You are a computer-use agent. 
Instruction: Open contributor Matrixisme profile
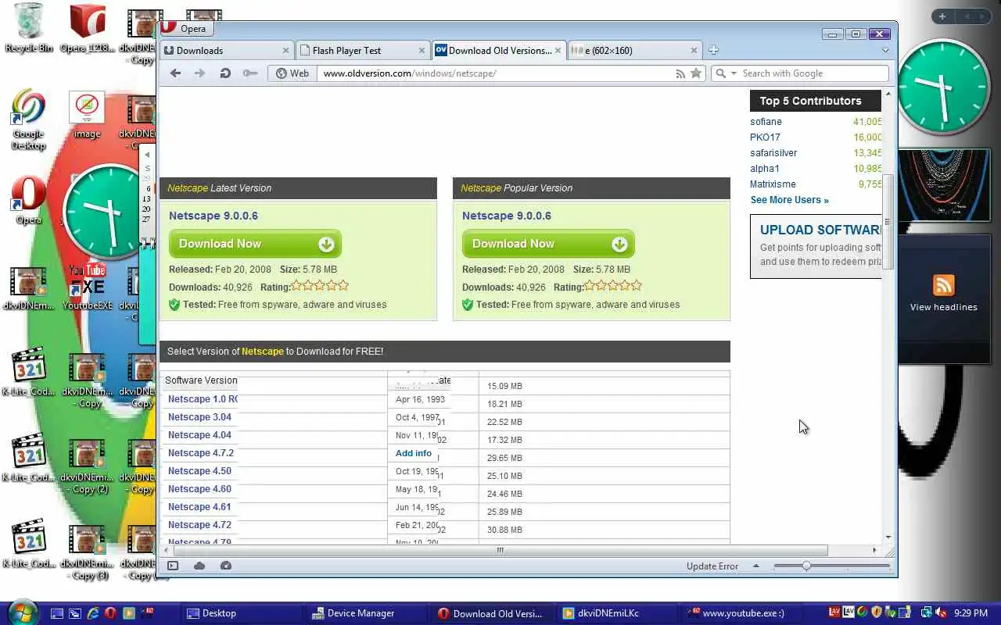[773, 184]
